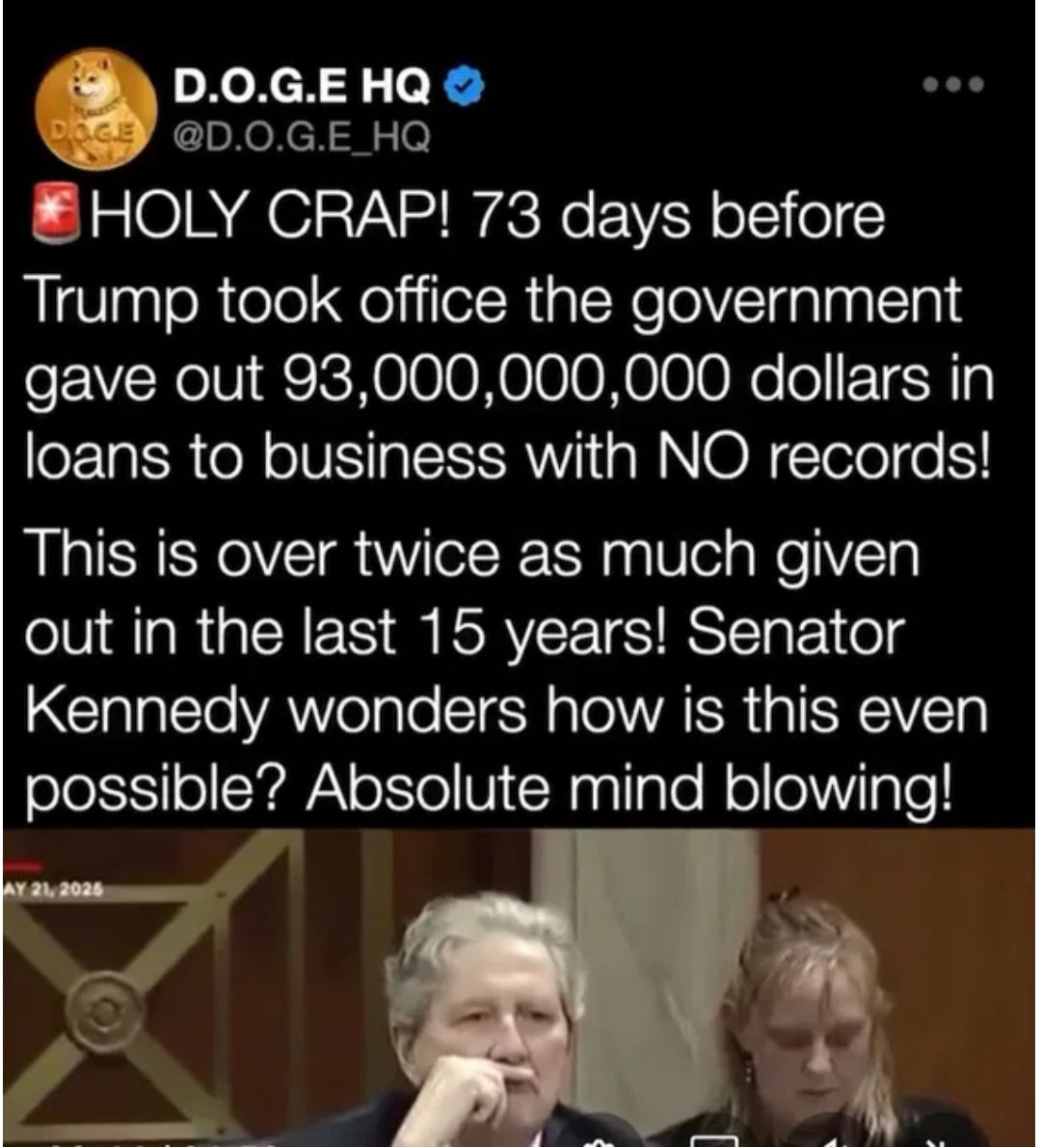Click the May 21, 2025 date overlay
This screenshot has width=1041, height=1147.
tap(54, 890)
